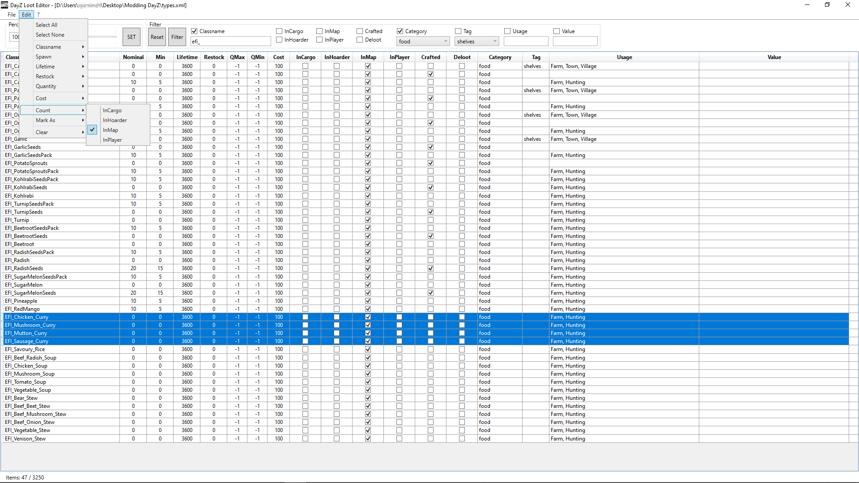Click the SET button
The image size is (859, 483).
[x=132, y=37]
